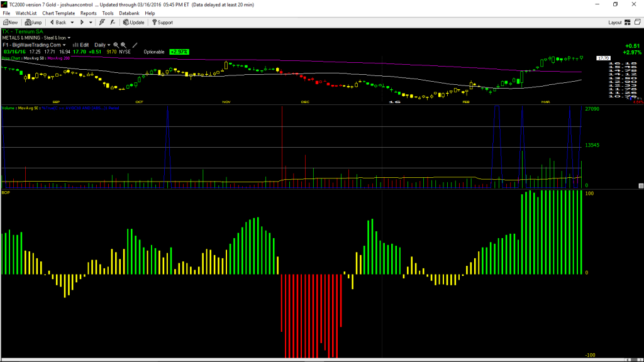
Task: Click the MovAvg 200 legend label
Action: (x=58, y=58)
